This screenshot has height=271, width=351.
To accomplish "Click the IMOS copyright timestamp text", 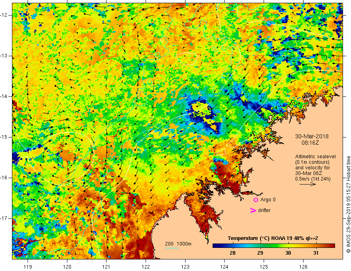I will (348, 204).
